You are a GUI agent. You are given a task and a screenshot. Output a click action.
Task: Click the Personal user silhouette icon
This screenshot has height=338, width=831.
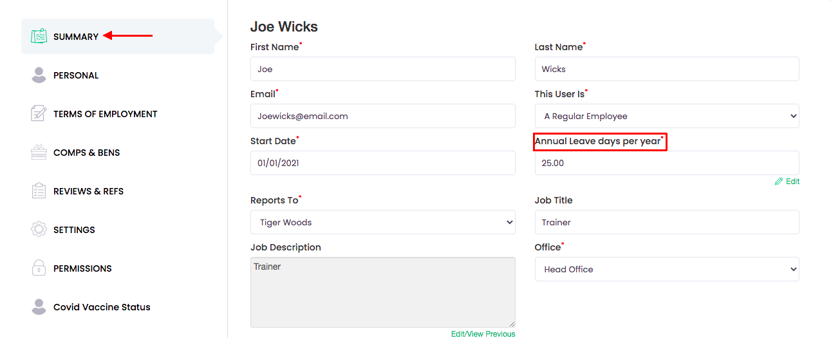click(x=39, y=75)
